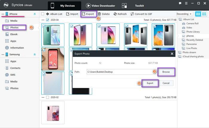Open the Toolkit tab

(133, 6)
